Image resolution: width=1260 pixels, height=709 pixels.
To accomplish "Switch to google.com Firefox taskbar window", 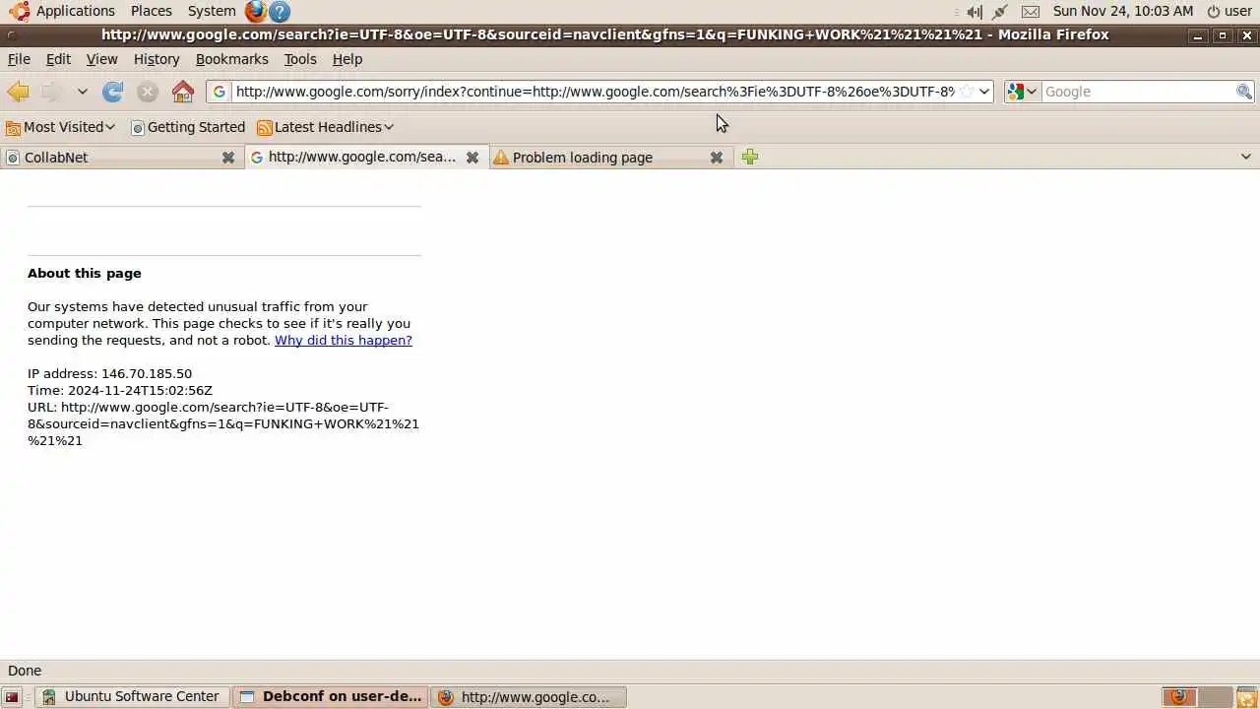I will point(529,697).
